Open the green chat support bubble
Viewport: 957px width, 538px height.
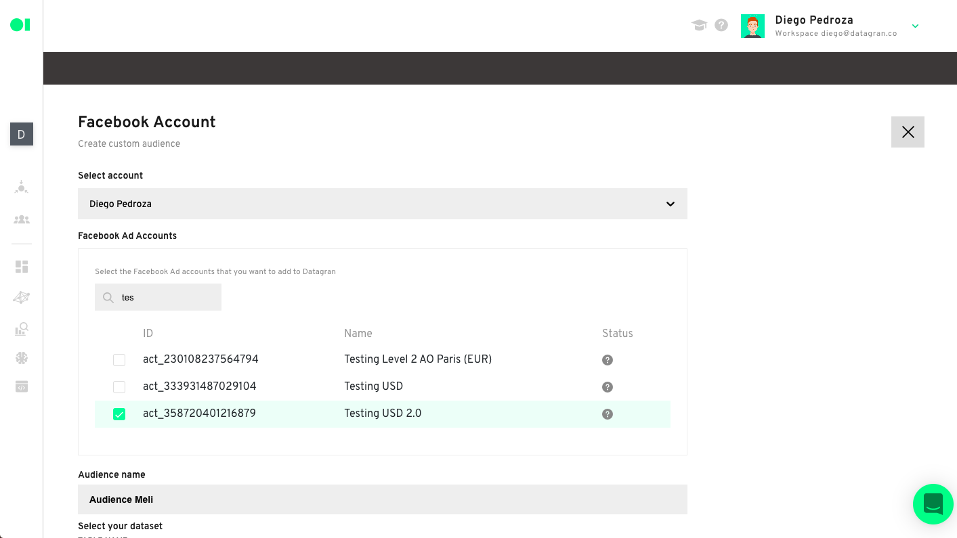(933, 504)
